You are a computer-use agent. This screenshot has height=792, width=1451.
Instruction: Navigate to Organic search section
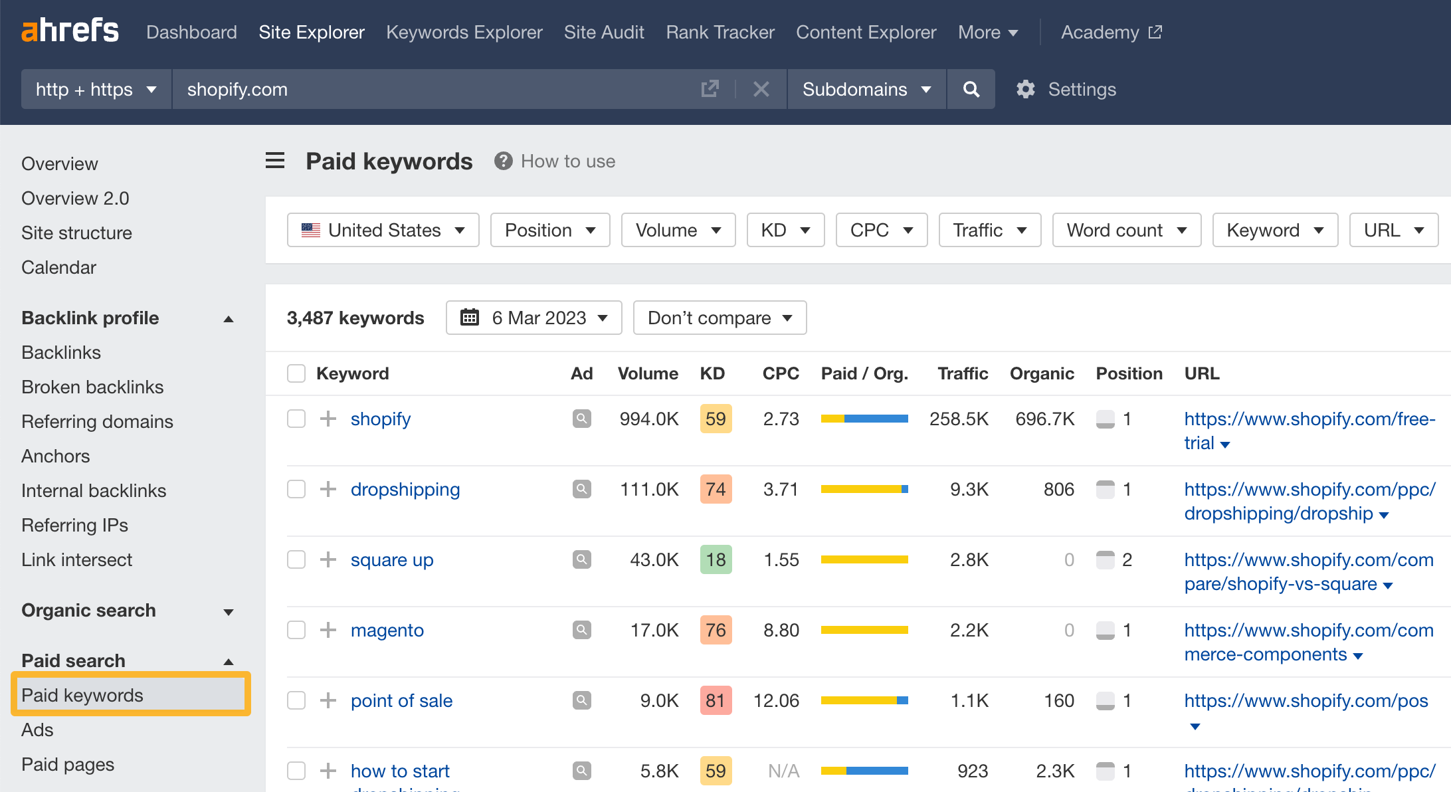(x=89, y=609)
